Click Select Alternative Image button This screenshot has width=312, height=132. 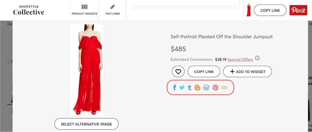click(x=86, y=124)
